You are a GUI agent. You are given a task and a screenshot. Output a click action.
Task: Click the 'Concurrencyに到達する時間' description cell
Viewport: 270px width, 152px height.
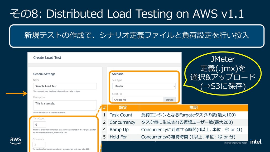(194, 130)
